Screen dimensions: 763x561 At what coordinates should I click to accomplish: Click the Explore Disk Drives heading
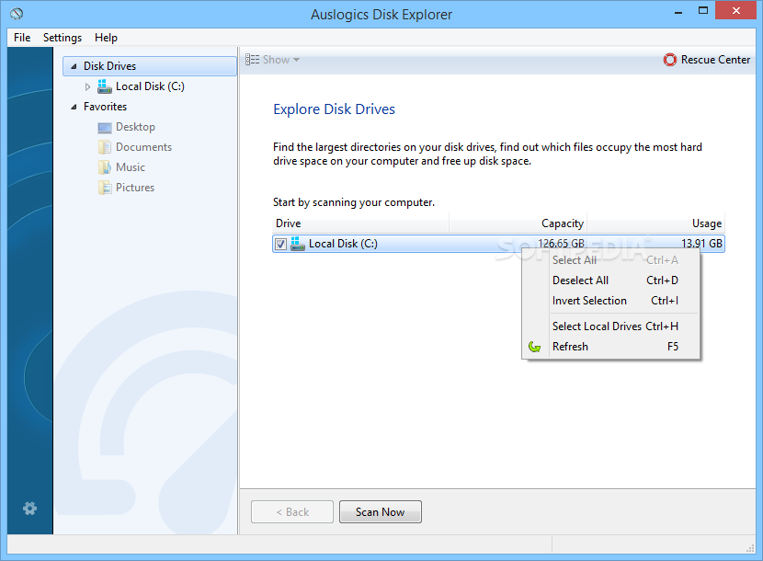click(x=334, y=109)
